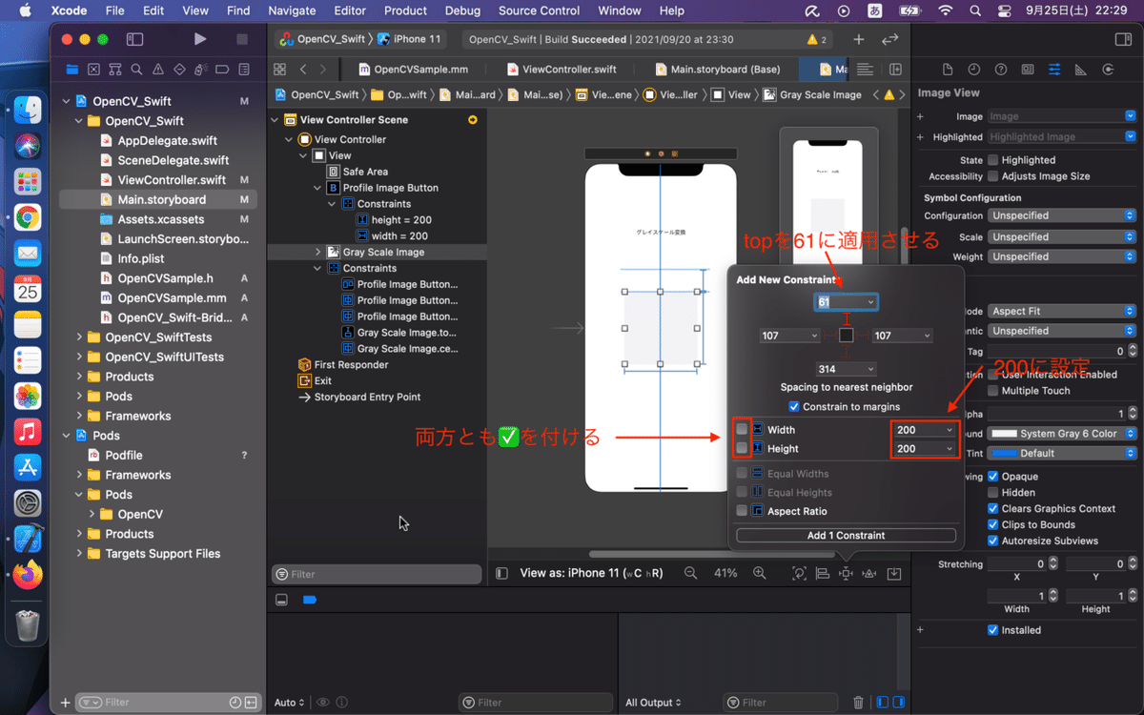The height and width of the screenshot is (715, 1144).
Task: Toggle the Multiple Touch checkbox
Action: pyautogui.click(x=993, y=391)
